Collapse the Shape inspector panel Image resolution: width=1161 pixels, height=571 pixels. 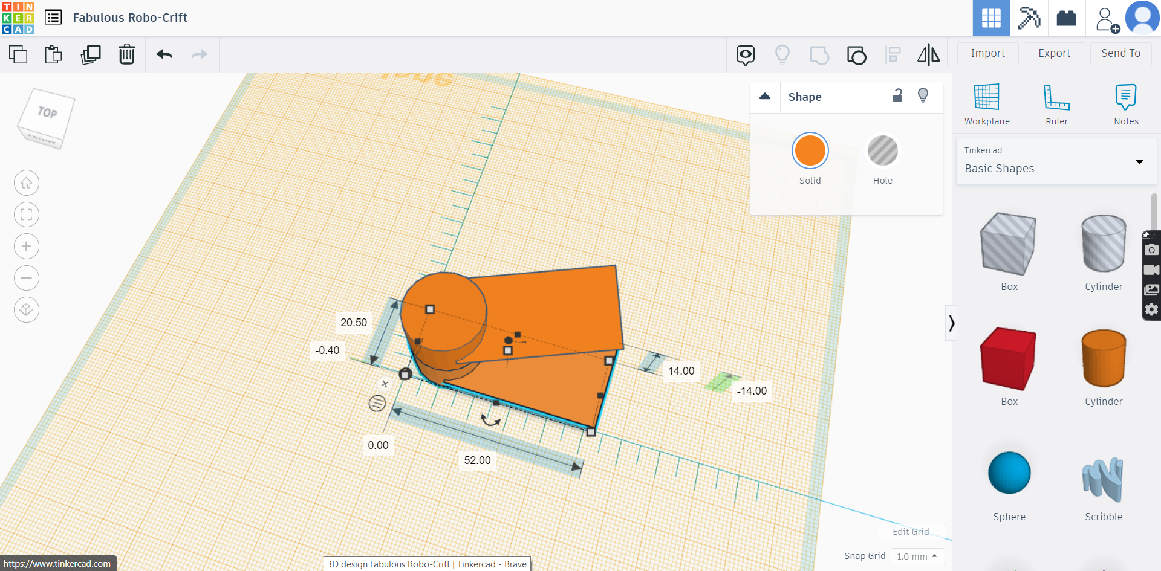click(765, 97)
